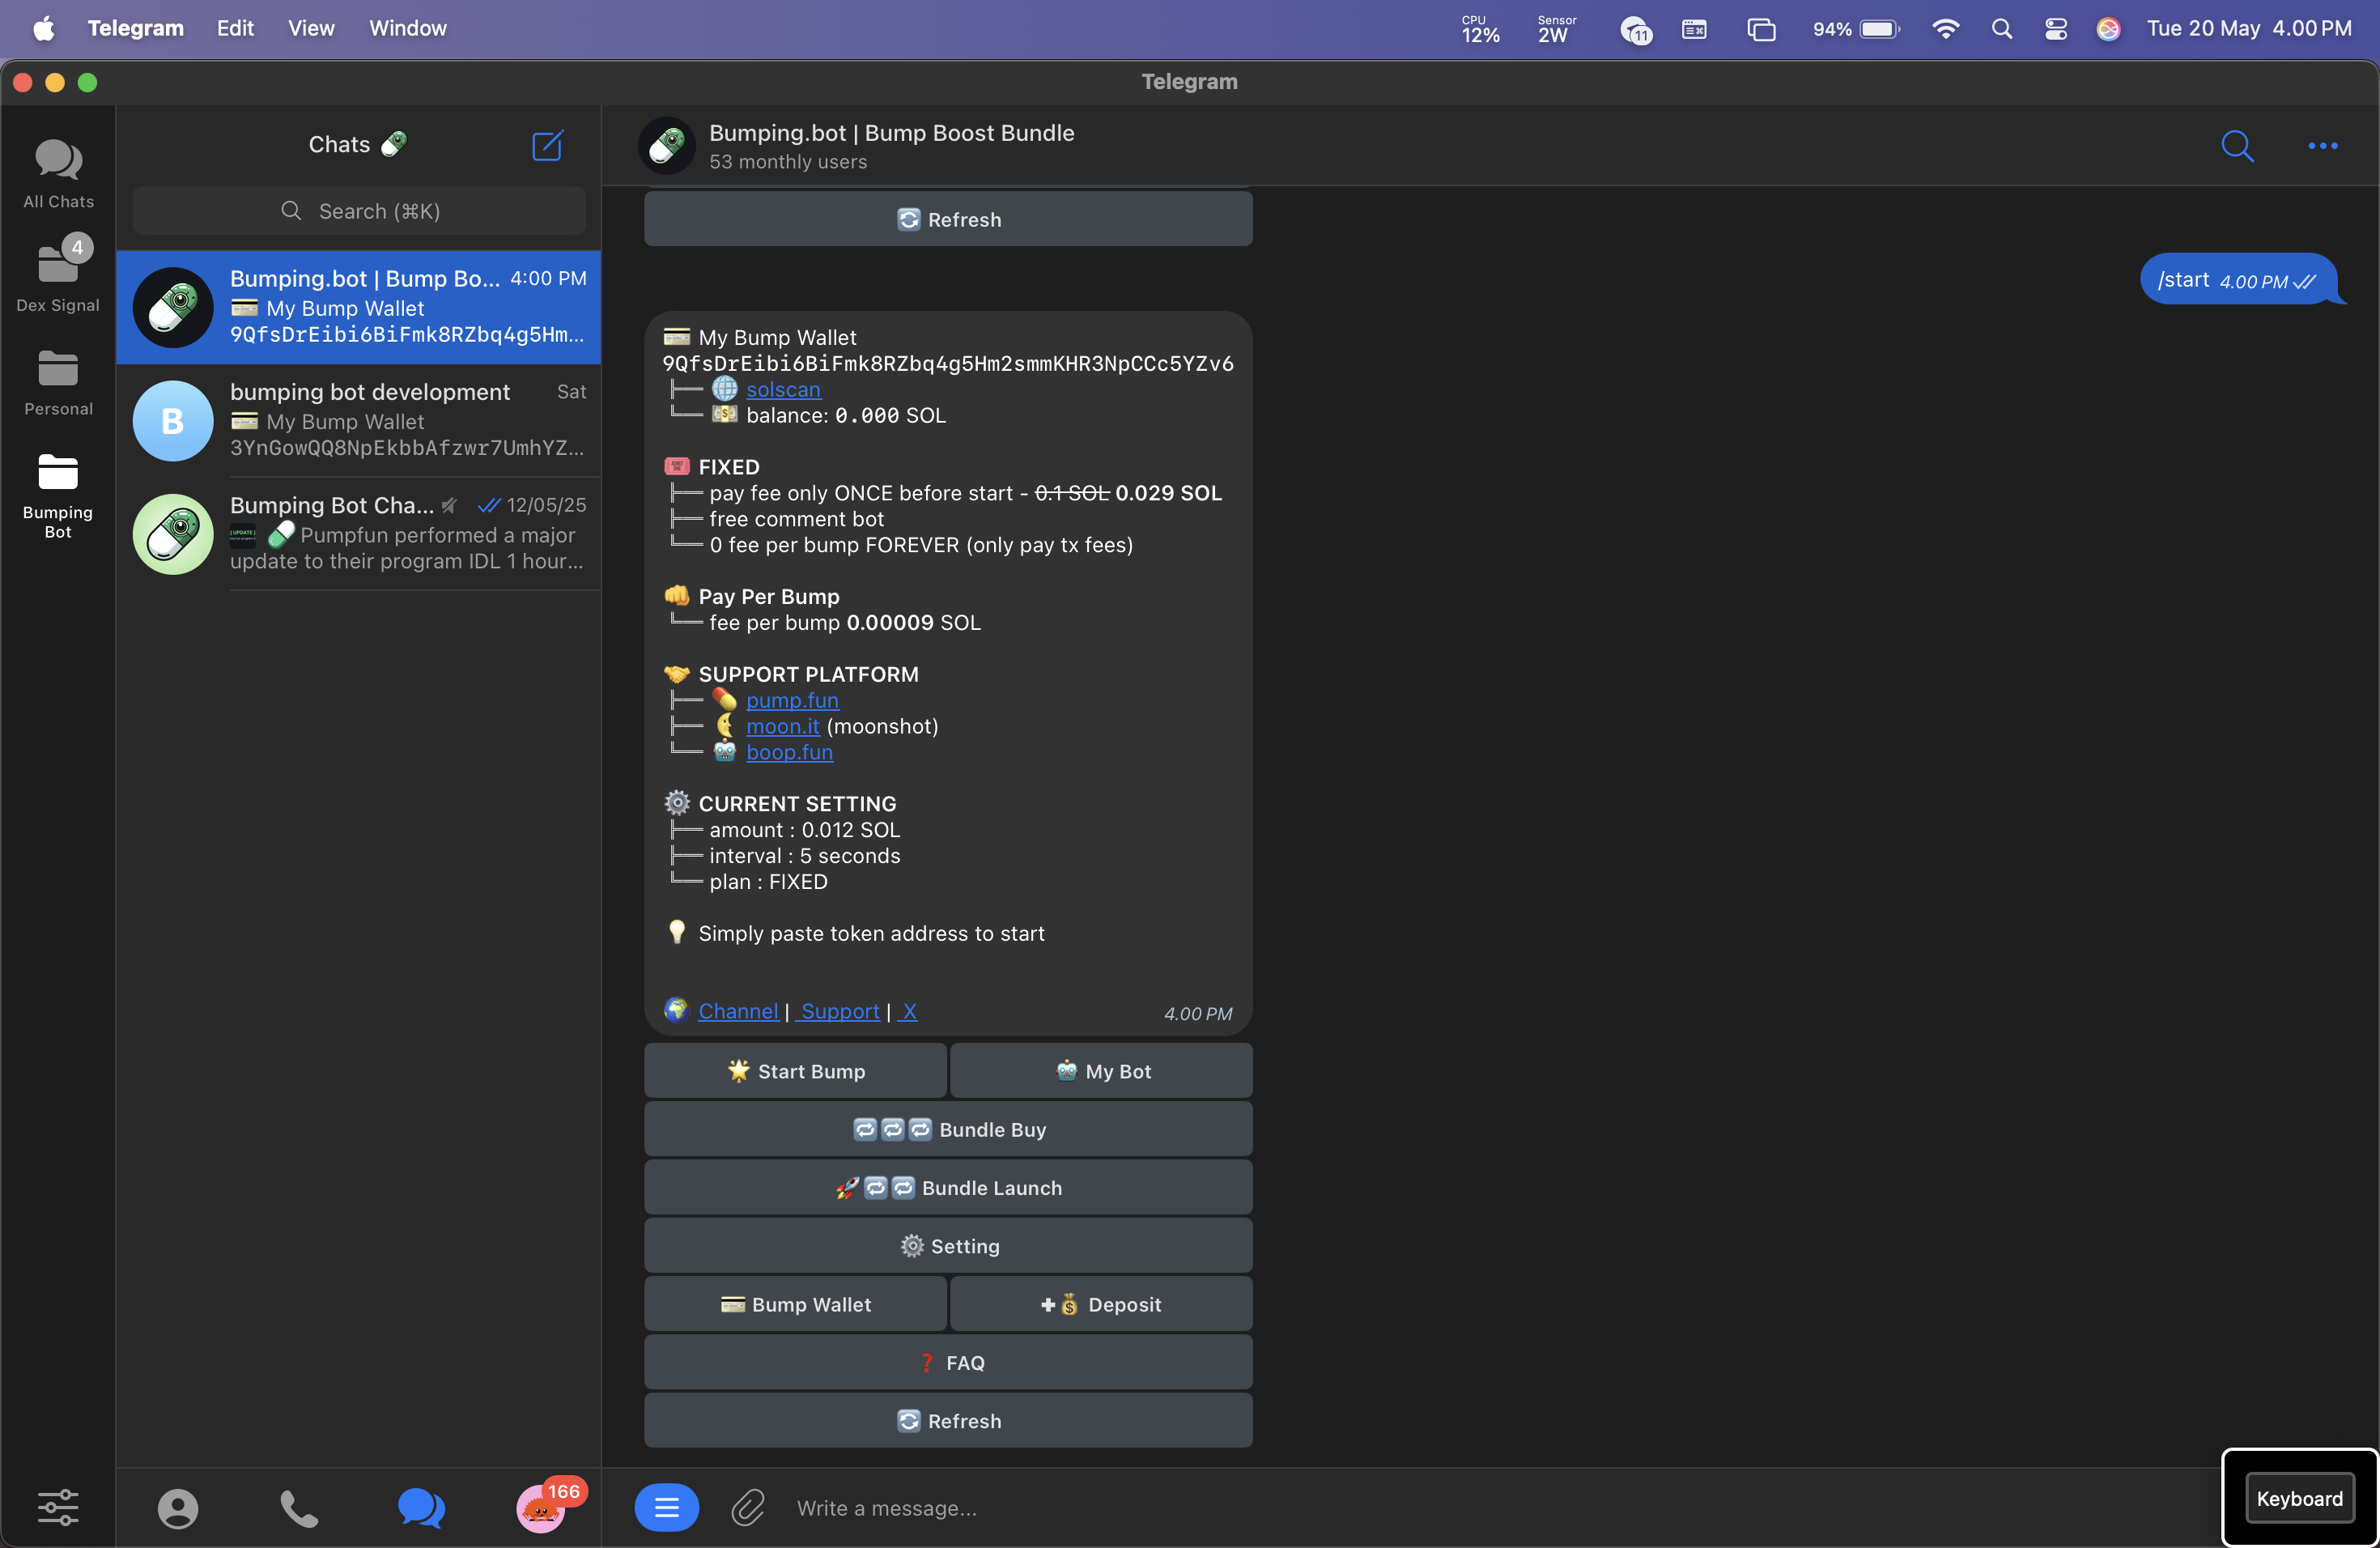
Task: Open the Contacts tab icon
Action: [x=178, y=1508]
